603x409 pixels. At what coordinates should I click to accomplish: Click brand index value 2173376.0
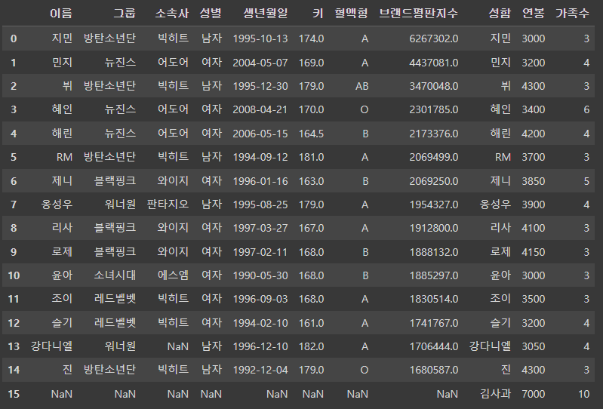pos(434,134)
